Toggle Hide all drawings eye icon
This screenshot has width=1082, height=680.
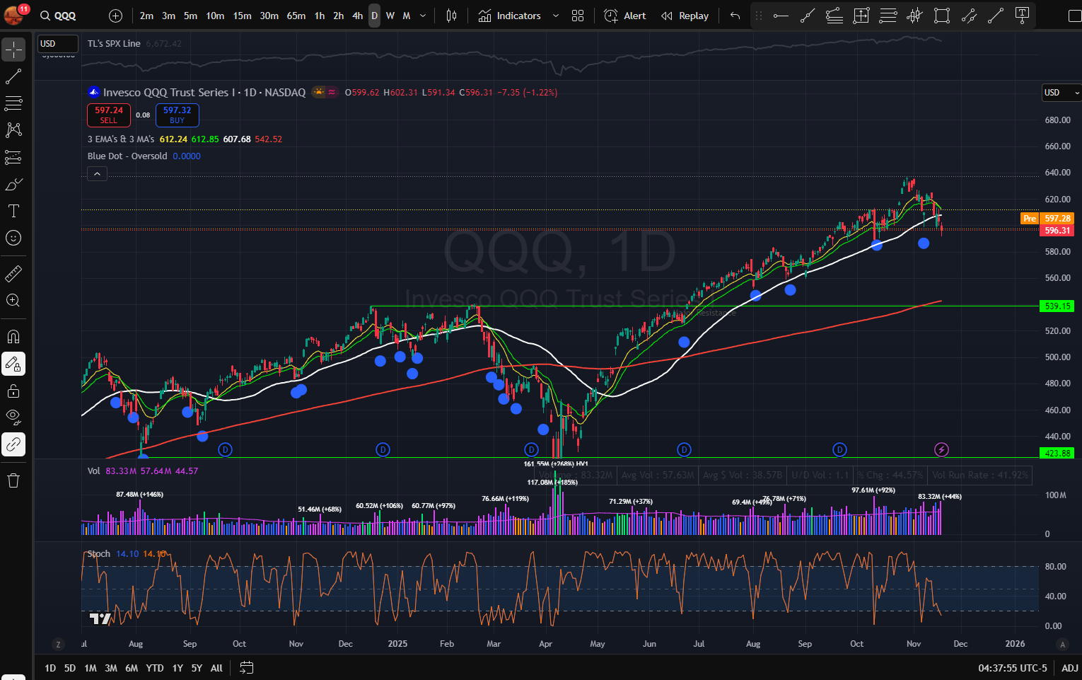(13, 417)
